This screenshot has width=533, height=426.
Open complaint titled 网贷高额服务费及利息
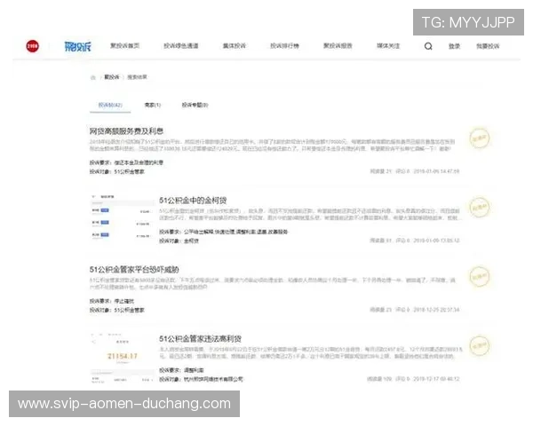point(126,131)
